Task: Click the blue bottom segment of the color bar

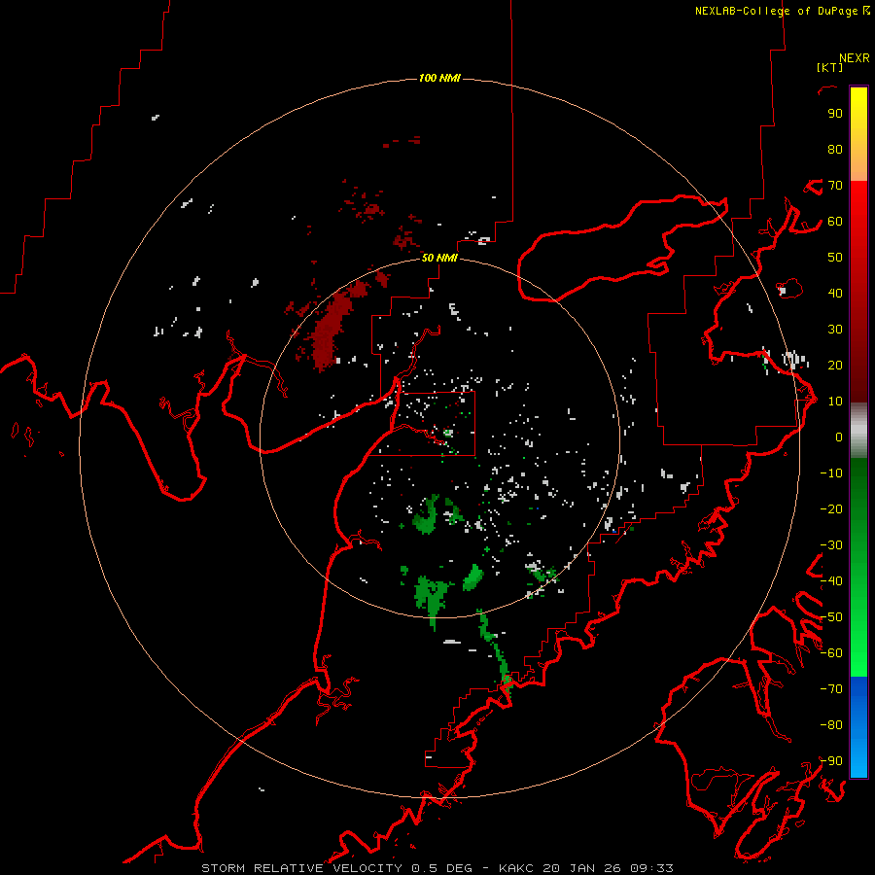Action: pos(858,727)
